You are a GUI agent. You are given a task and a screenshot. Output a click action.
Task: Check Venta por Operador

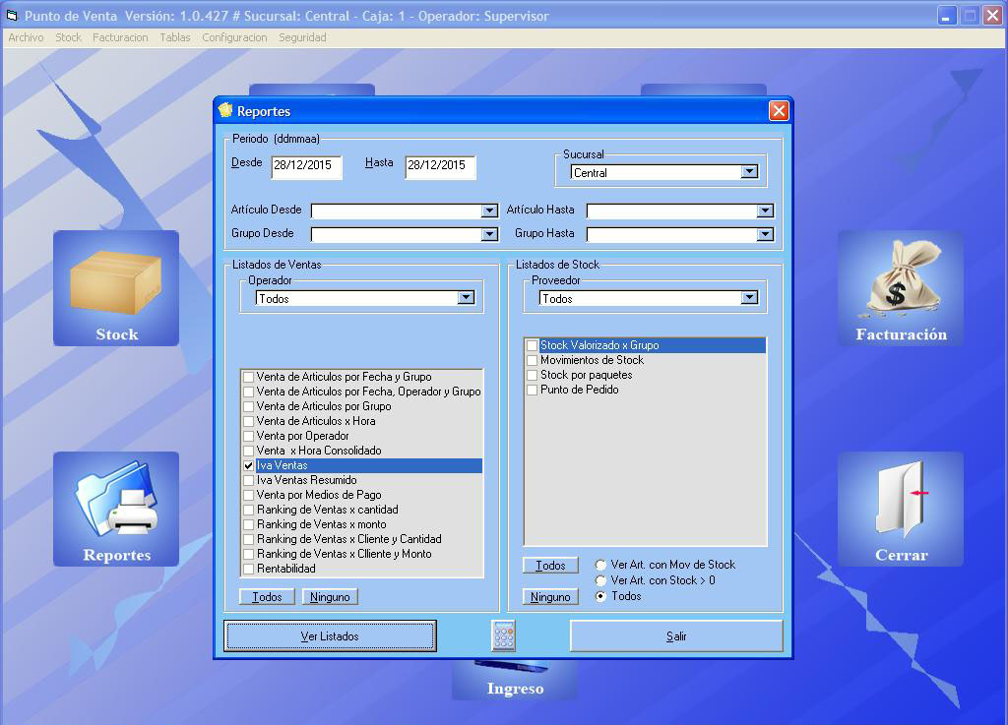pyautogui.click(x=248, y=436)
